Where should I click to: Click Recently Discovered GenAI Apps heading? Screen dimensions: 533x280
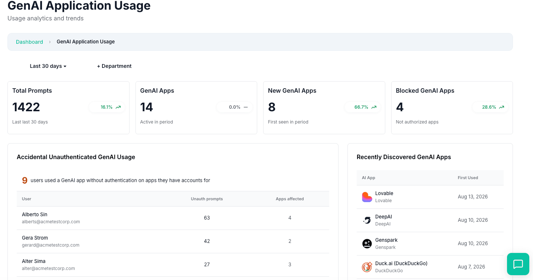click(x=404, y=157)
